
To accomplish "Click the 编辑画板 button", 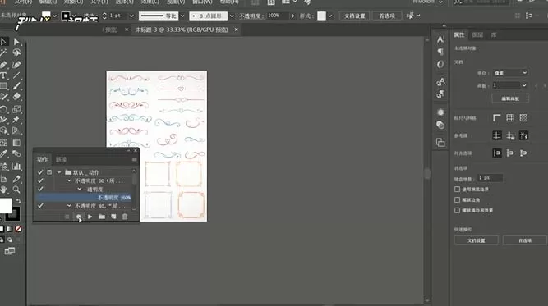I will tap(510, 98).
